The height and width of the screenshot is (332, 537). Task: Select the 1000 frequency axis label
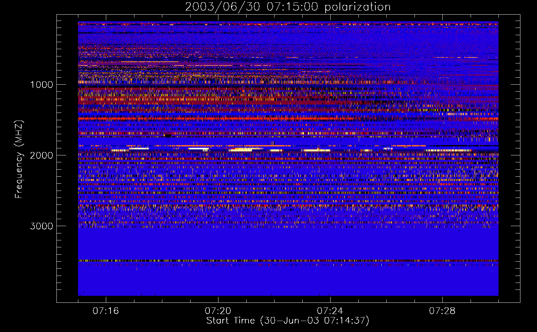[41, 85]
